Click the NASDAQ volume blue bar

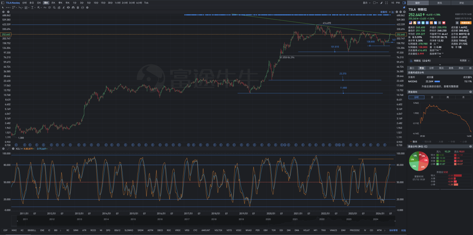(x=437, y=81)
